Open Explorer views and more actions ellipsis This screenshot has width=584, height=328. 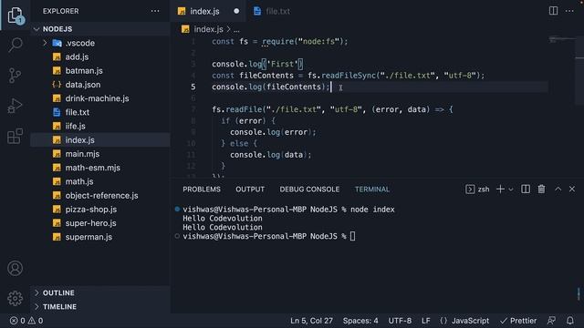coord(155,11)
